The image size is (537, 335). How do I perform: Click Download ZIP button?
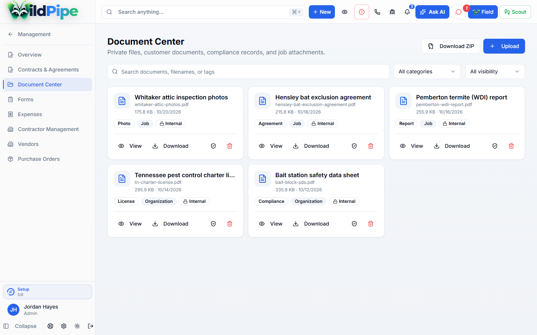pos(451,46)
